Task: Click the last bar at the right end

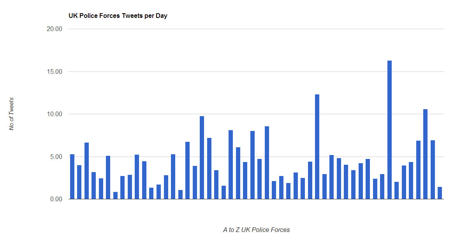Action: 440,193
